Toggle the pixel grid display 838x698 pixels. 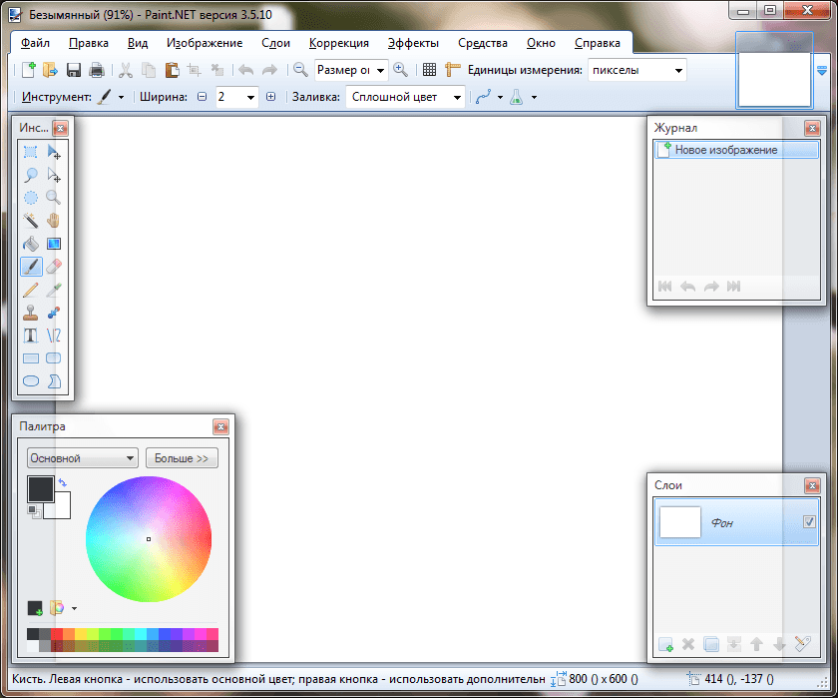pos(429,70)
